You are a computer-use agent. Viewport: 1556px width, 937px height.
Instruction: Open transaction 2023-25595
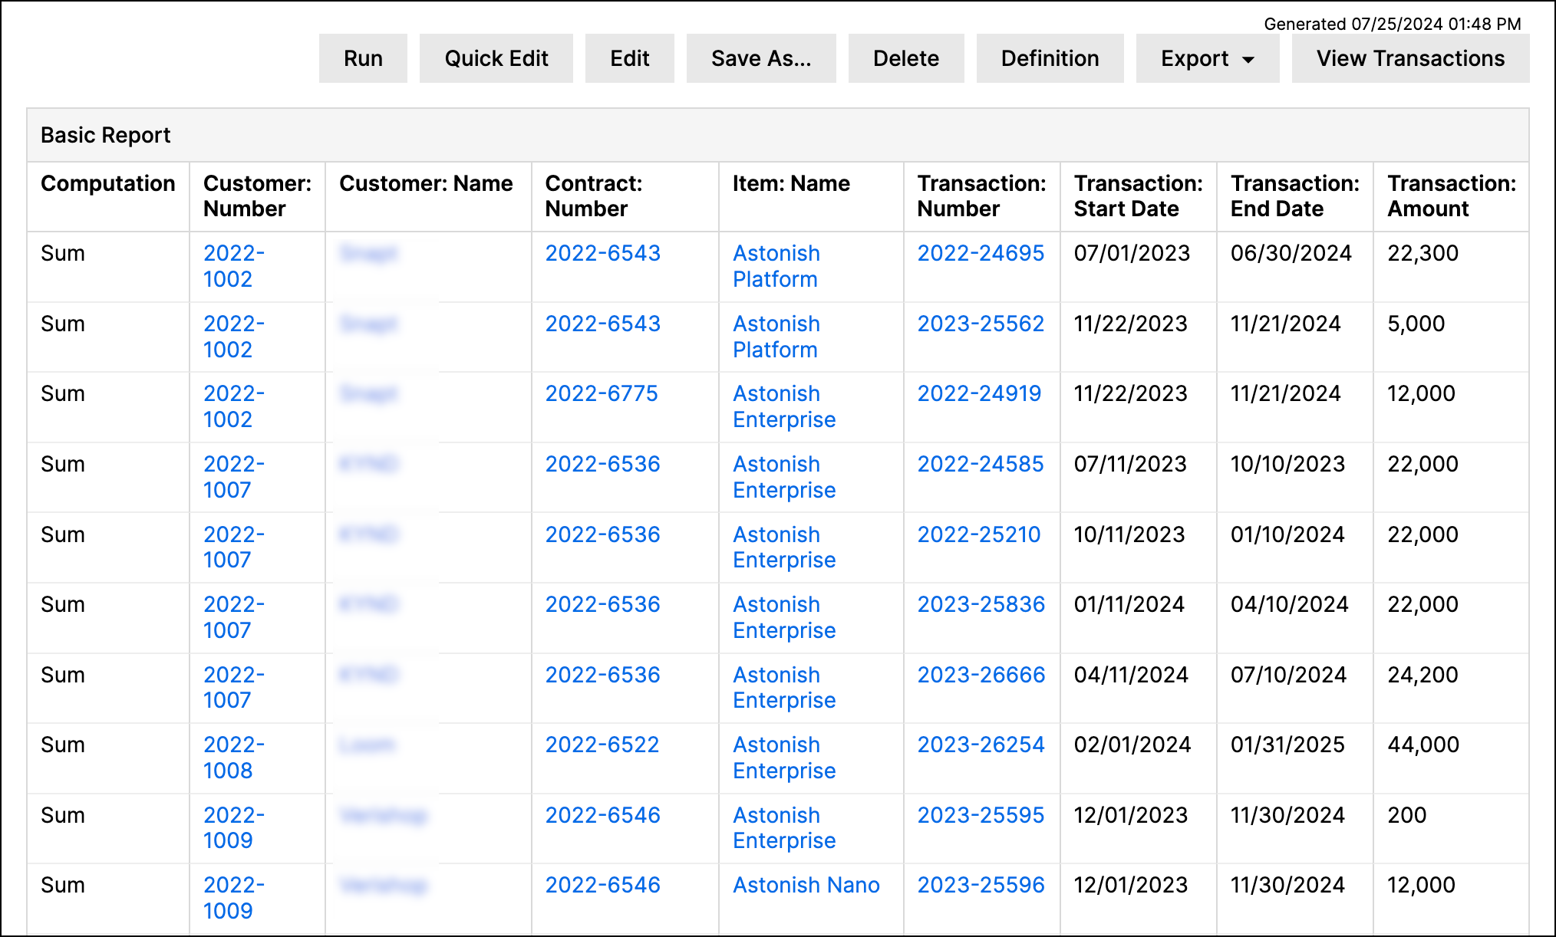click(981, 815)
